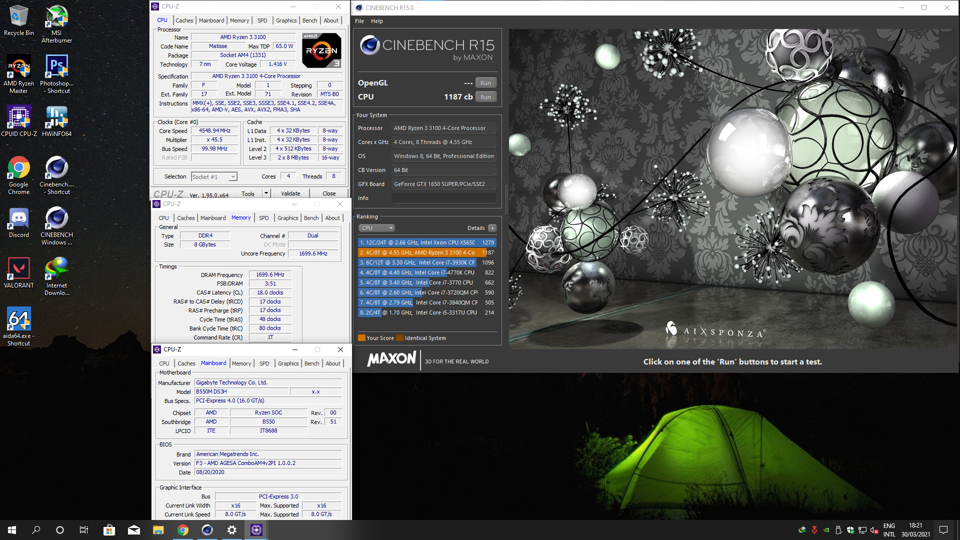Open the File menu in Cinebench
The width and height of the screenshot is (960, 540).
point(359,21)
